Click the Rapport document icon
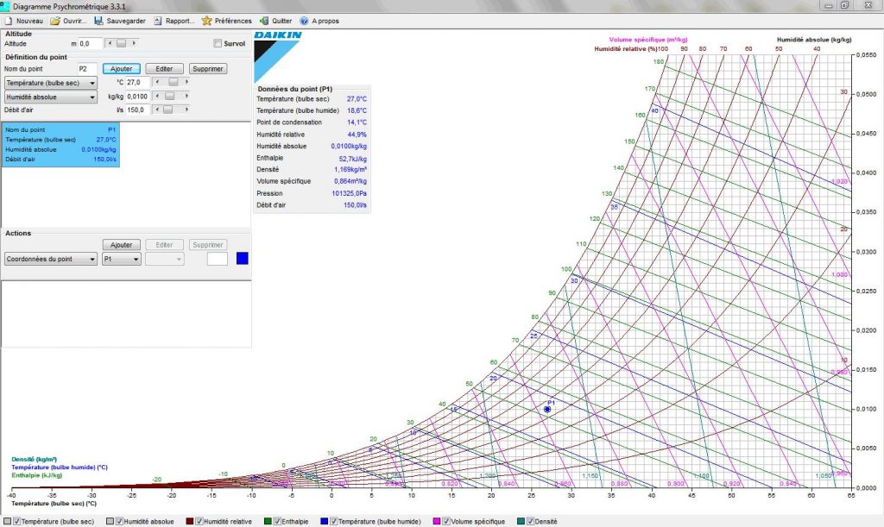 pos(158,21)
